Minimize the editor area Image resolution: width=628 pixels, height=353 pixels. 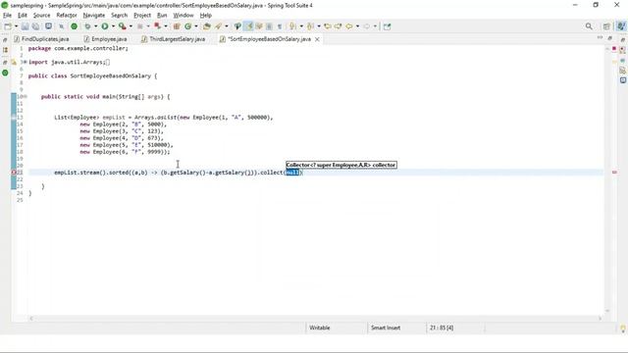[600, 38]
